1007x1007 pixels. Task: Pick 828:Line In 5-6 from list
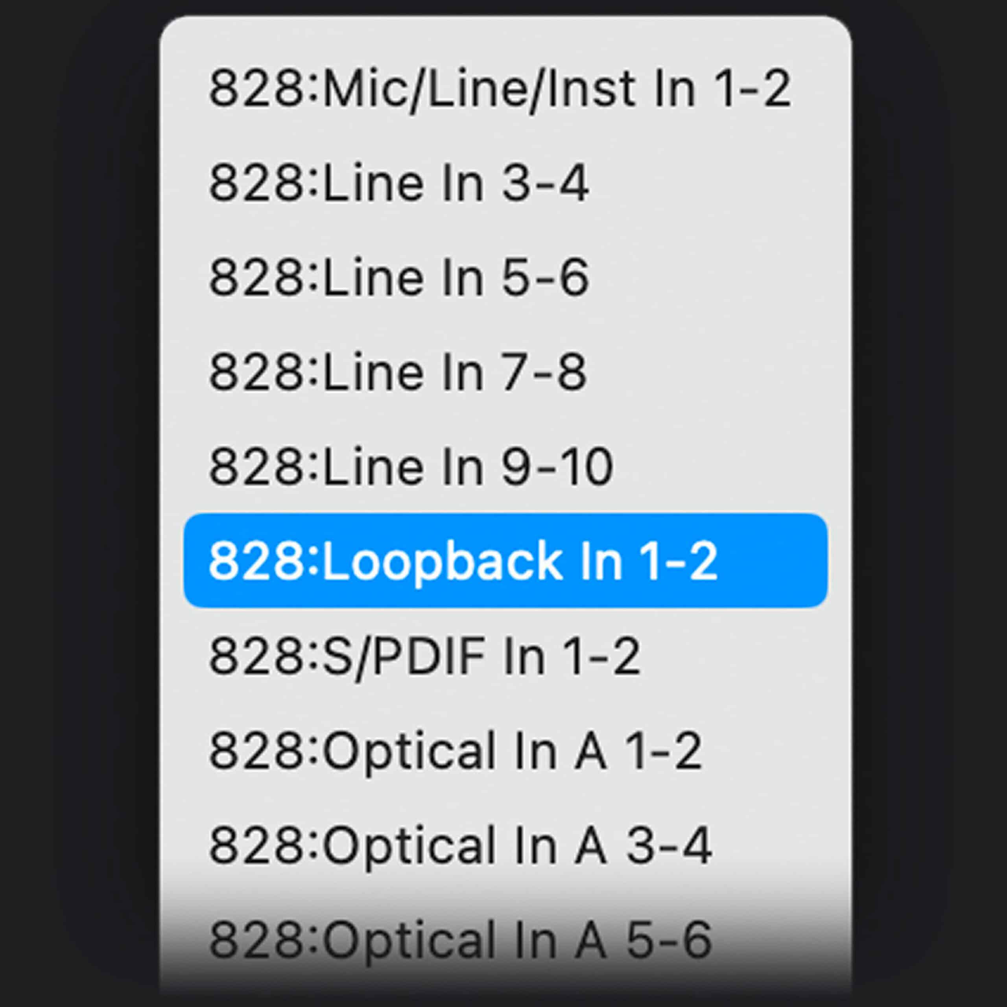point(399,277)
